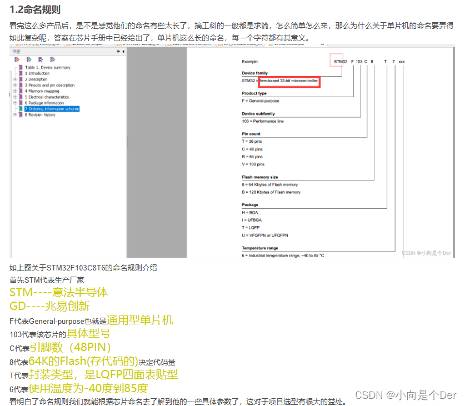Select '5 Electrical characteristics' bookmark label

47,97
